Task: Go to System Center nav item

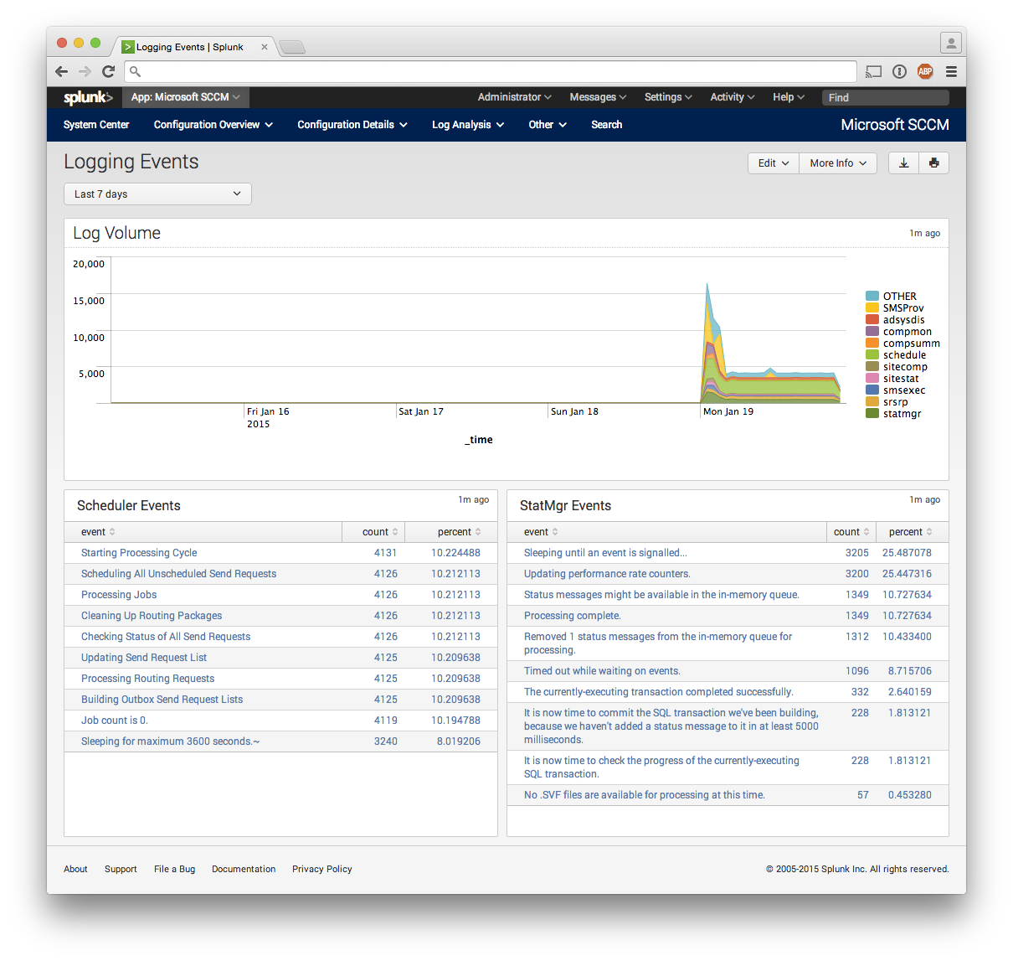Action: pos(96,125)
